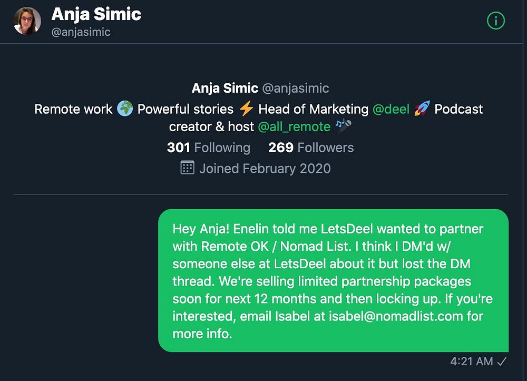Click the header name Anja Simic
This screenshot has height=381, width=527.
pyautogui.click(x=96, y=14)
